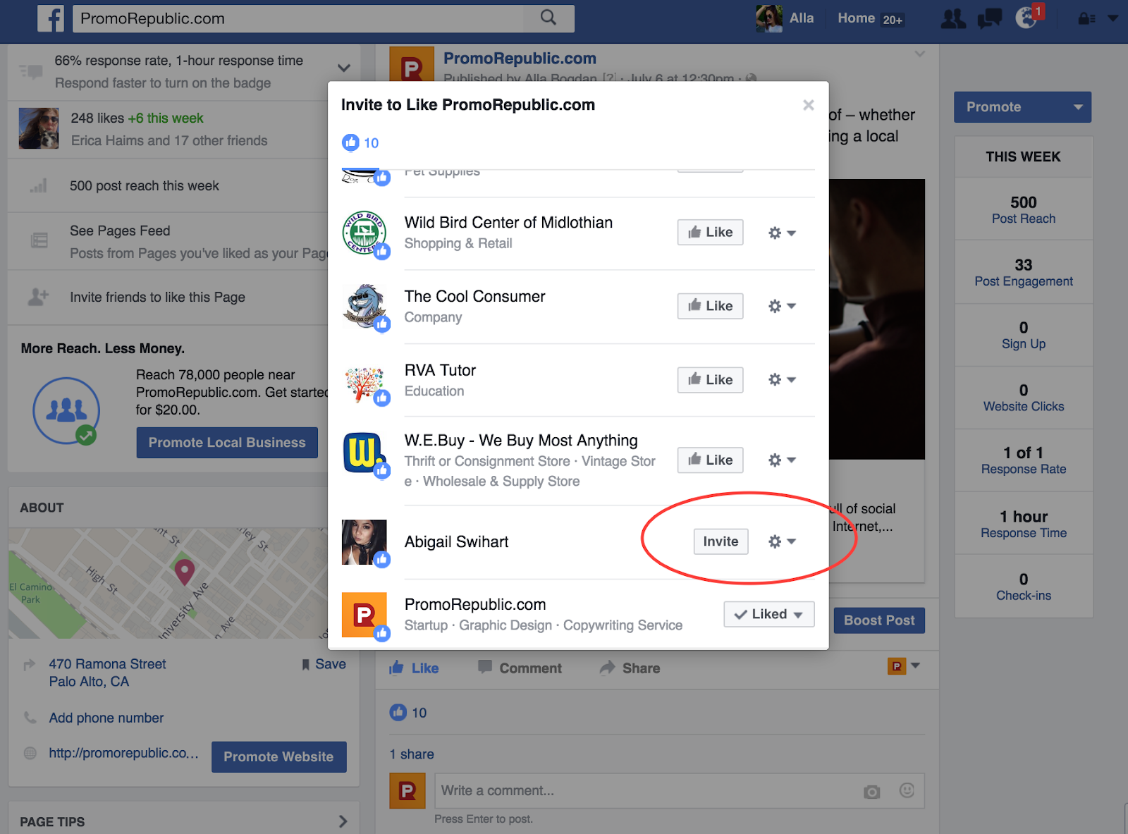Attach a photo with the camera icon
This screenshot has height=834, width=1128.
click(872, 792)
